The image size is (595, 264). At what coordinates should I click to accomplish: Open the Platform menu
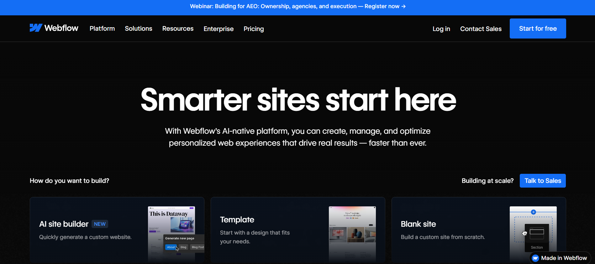pyautogui.click(x=102, y=28)
